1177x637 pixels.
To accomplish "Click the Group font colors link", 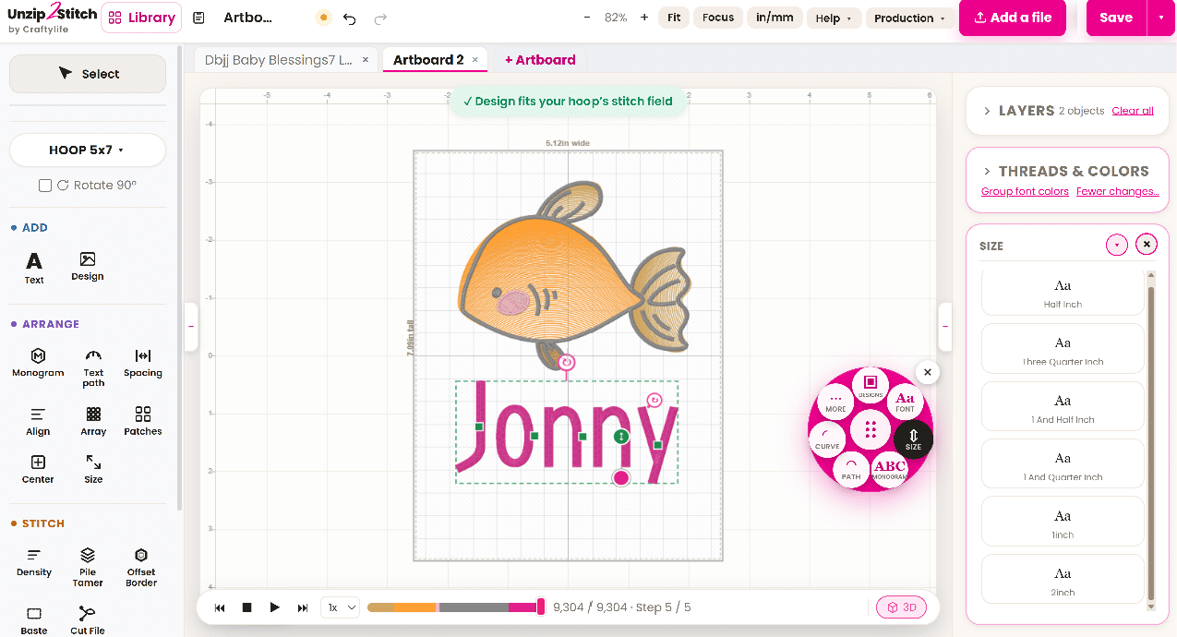I will point(1025,192).
